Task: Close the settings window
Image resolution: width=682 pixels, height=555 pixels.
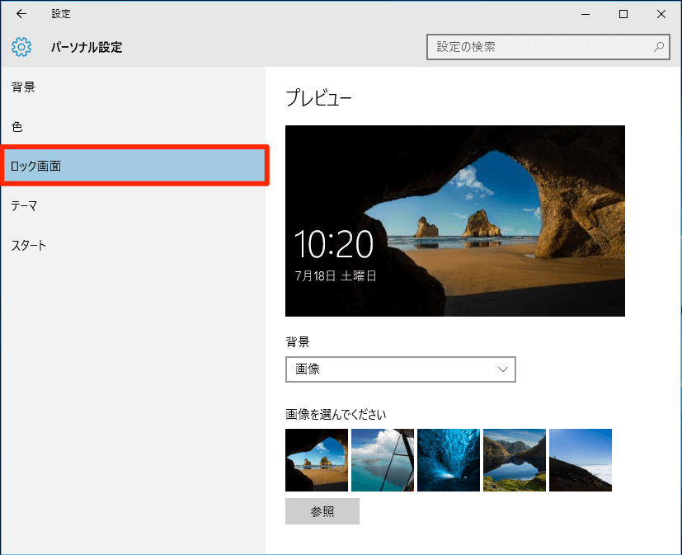Action: (661, 14)
